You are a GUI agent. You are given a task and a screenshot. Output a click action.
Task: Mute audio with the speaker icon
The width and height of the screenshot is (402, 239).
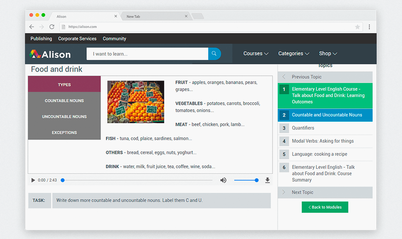coord(223,180)
